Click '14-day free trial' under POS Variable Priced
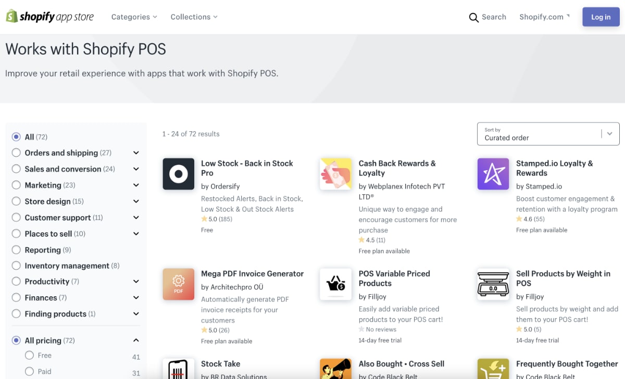Viewport: 625px width, 379px height. click(x=380, y=340)
